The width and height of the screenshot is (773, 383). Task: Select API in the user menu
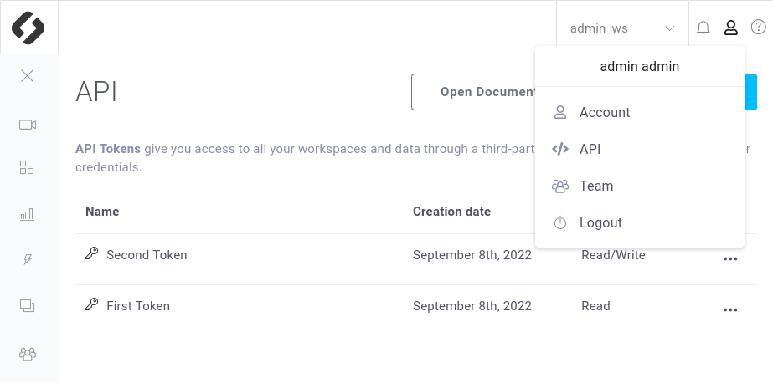pyautogui.click(x=639, y=149)
